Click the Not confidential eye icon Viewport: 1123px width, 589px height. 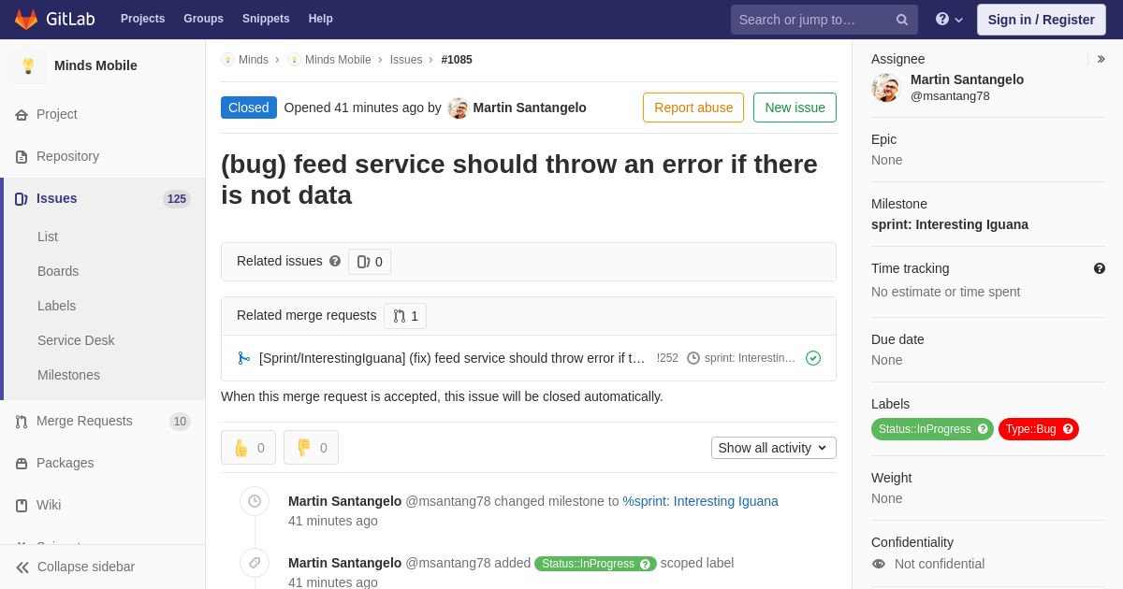pyautogui.click(x=878, y=564)
